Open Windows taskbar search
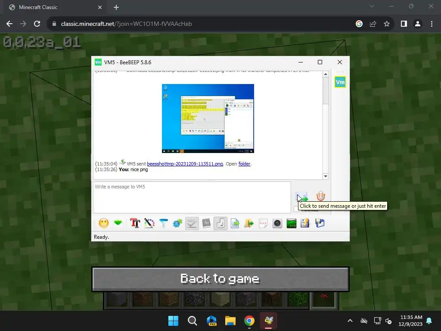 [193, 321]
